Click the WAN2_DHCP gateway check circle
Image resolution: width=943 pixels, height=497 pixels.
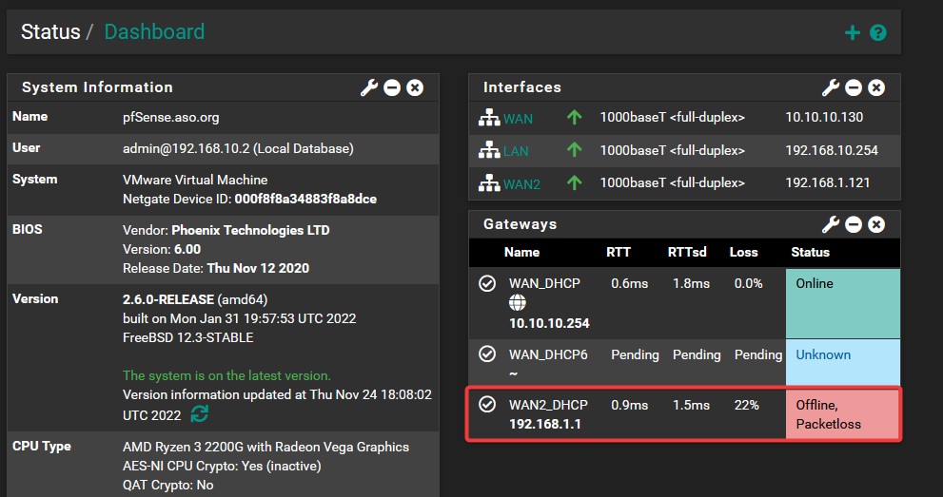[x=487, y=405]
